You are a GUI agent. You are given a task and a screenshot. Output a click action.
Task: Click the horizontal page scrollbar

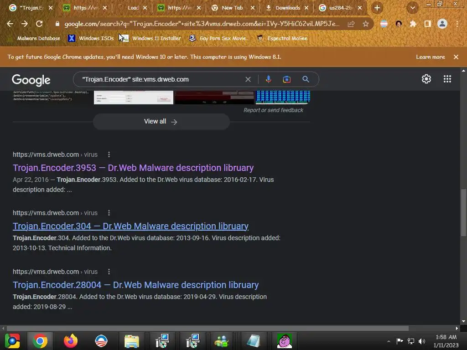(x=208, y=328)
